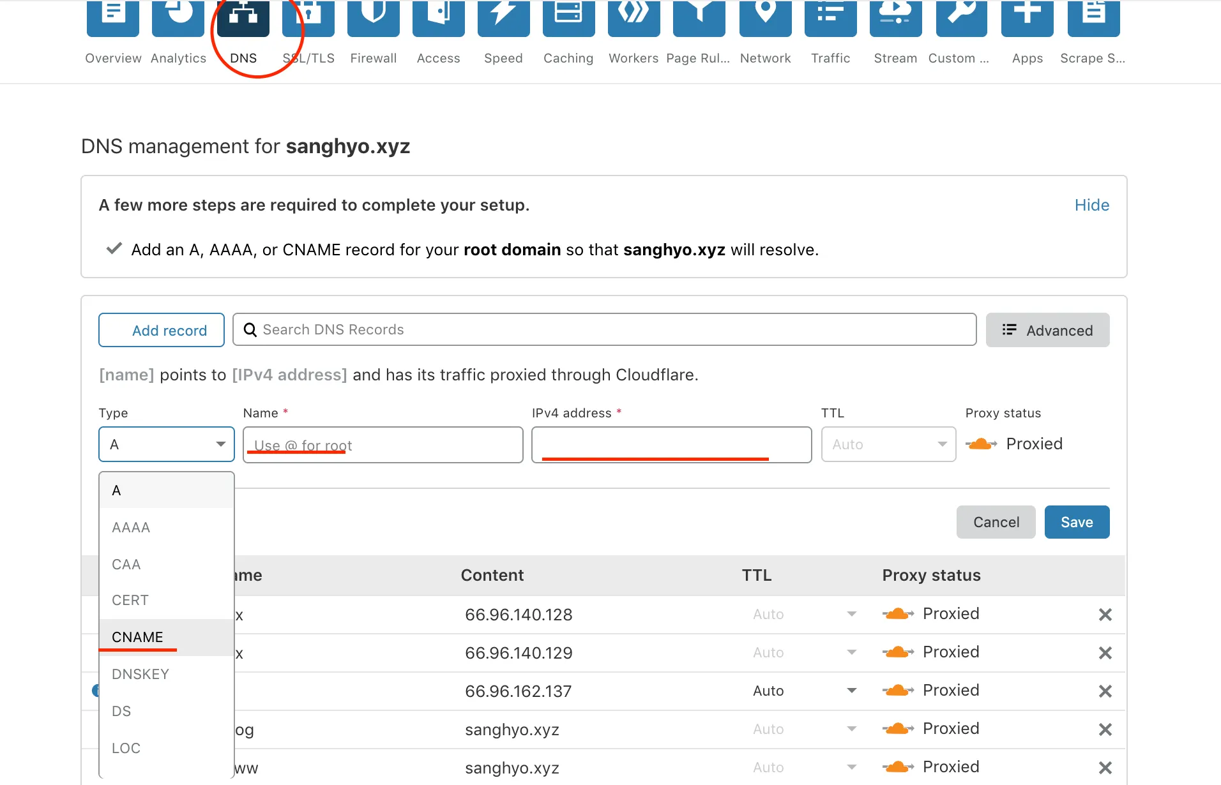This screenshot has width=1221, height=785.
Task: Click the IPv4 address input field
Action: [671, 444]
